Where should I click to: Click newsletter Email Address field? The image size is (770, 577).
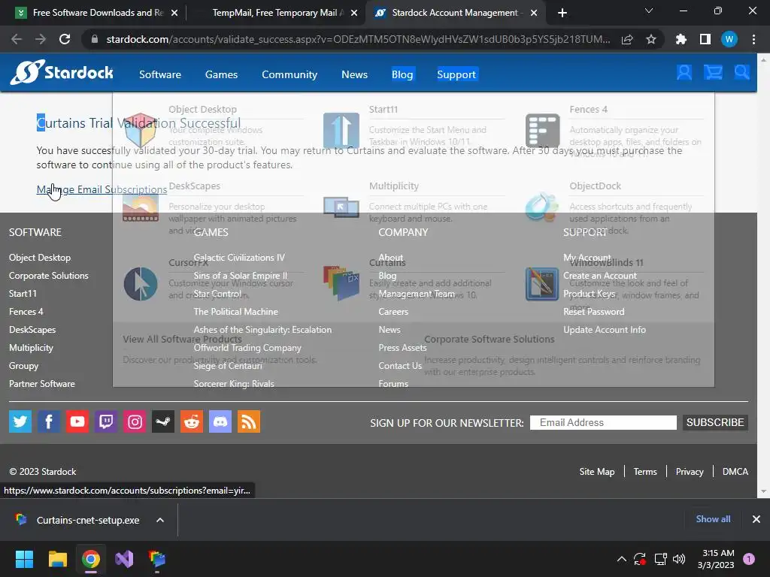pyautogui.click(x=603, y=422)
